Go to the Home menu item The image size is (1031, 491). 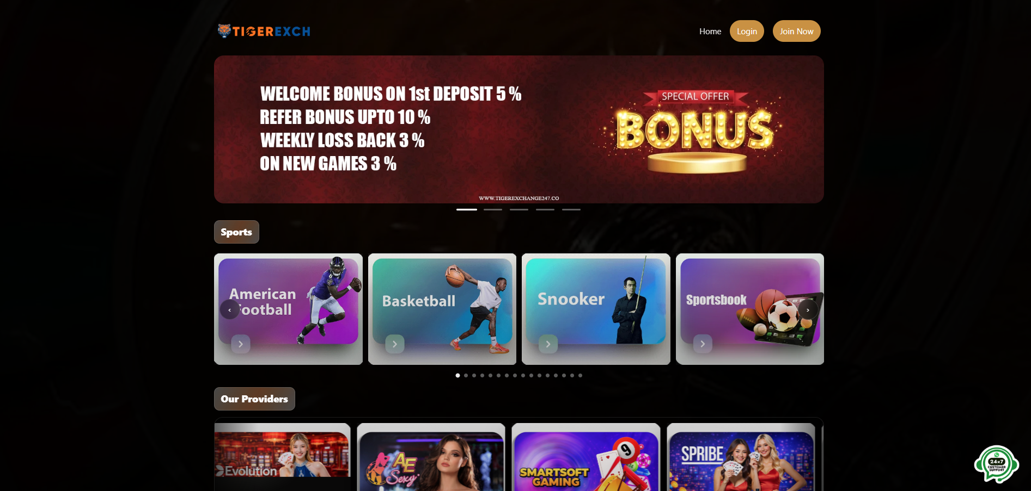click(710, 32)
